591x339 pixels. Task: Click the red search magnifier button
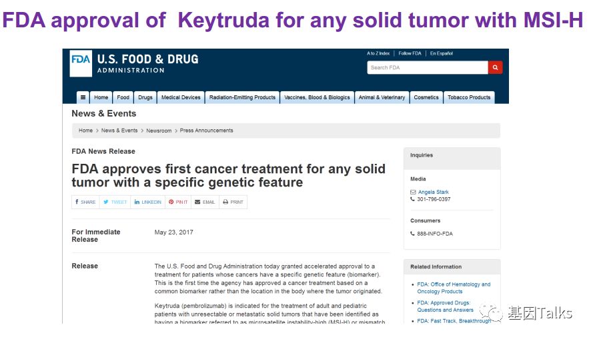point(495,67)
